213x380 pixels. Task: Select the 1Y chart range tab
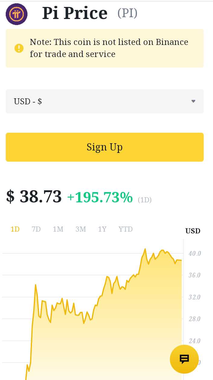[102, 229]
